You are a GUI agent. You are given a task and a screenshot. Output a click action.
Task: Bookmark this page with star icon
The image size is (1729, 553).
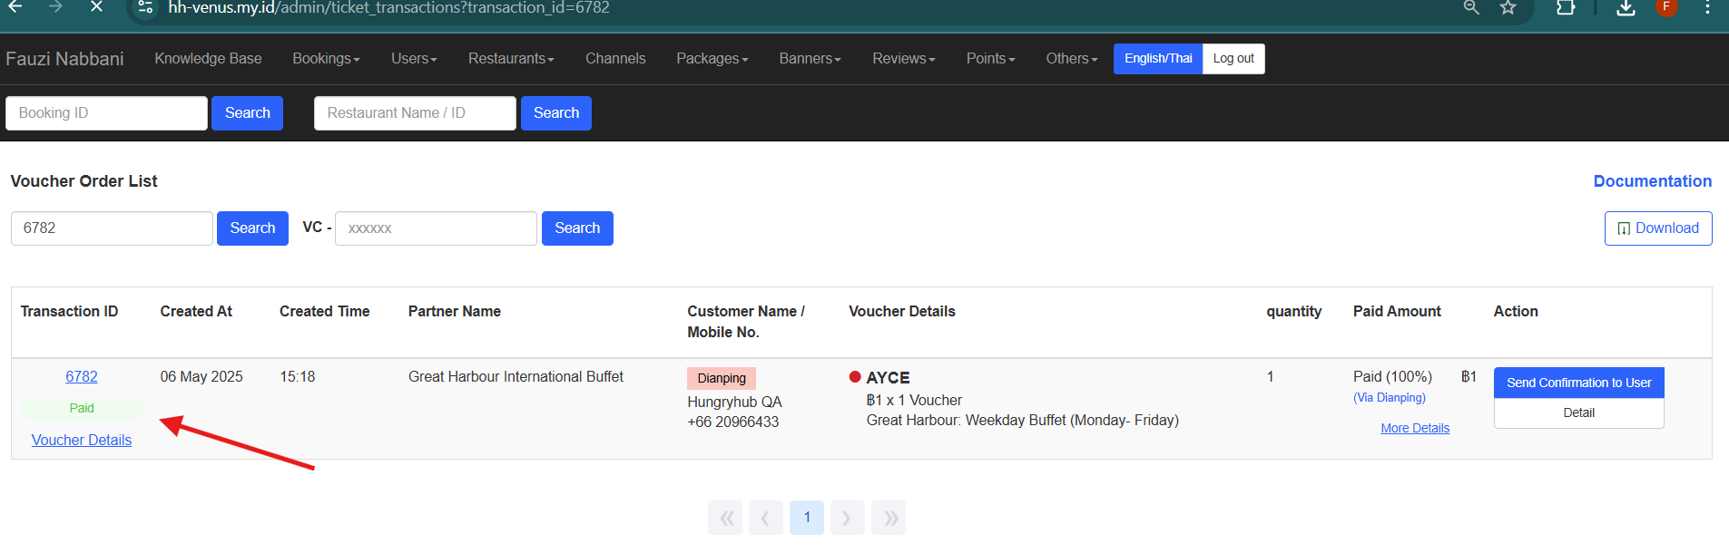(1508, 8)
